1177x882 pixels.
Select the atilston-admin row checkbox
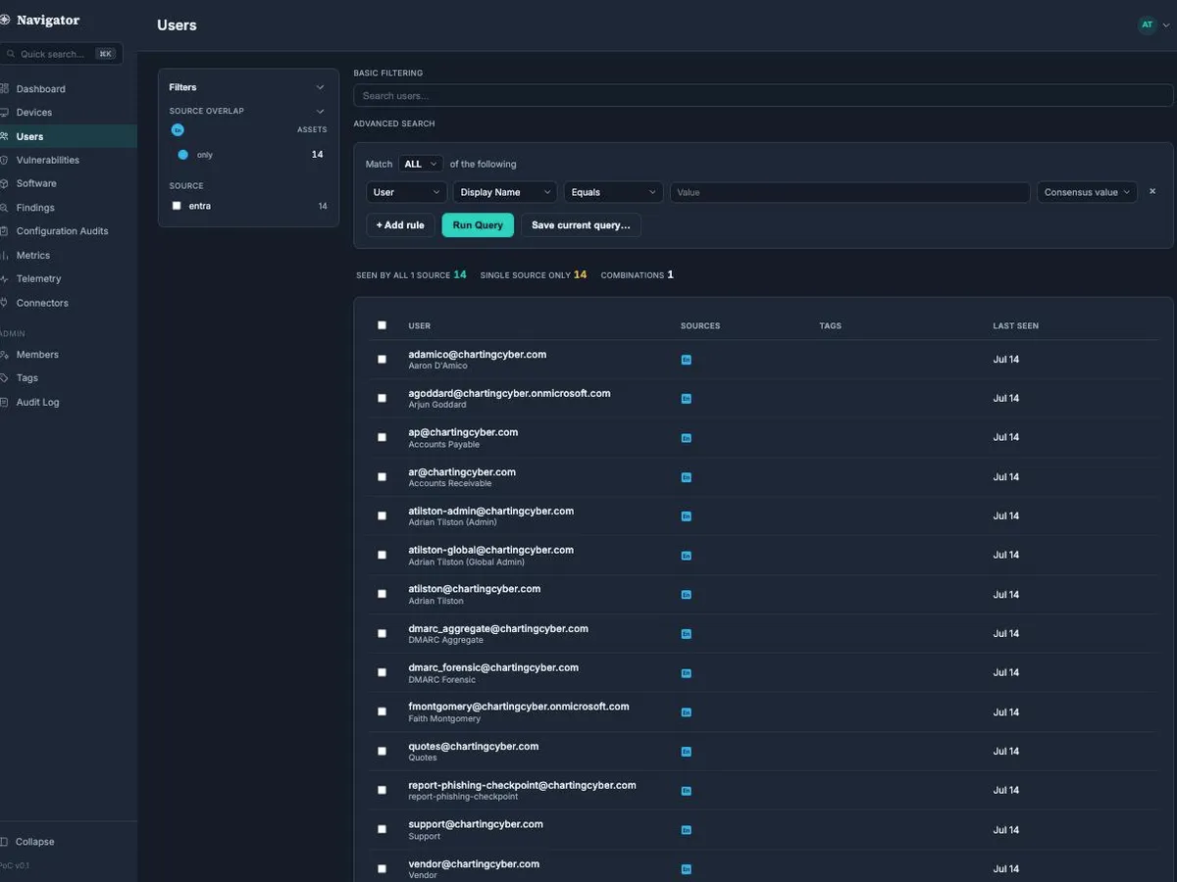382,516
